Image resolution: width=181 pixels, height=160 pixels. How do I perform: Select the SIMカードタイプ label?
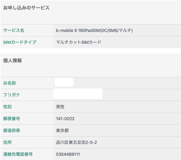click(x=20, y=42)
